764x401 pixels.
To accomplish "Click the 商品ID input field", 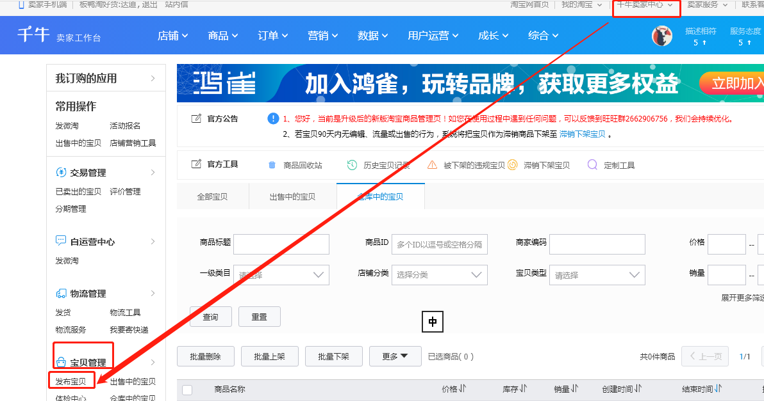I will pyautogui.click(x=440, y=244).
